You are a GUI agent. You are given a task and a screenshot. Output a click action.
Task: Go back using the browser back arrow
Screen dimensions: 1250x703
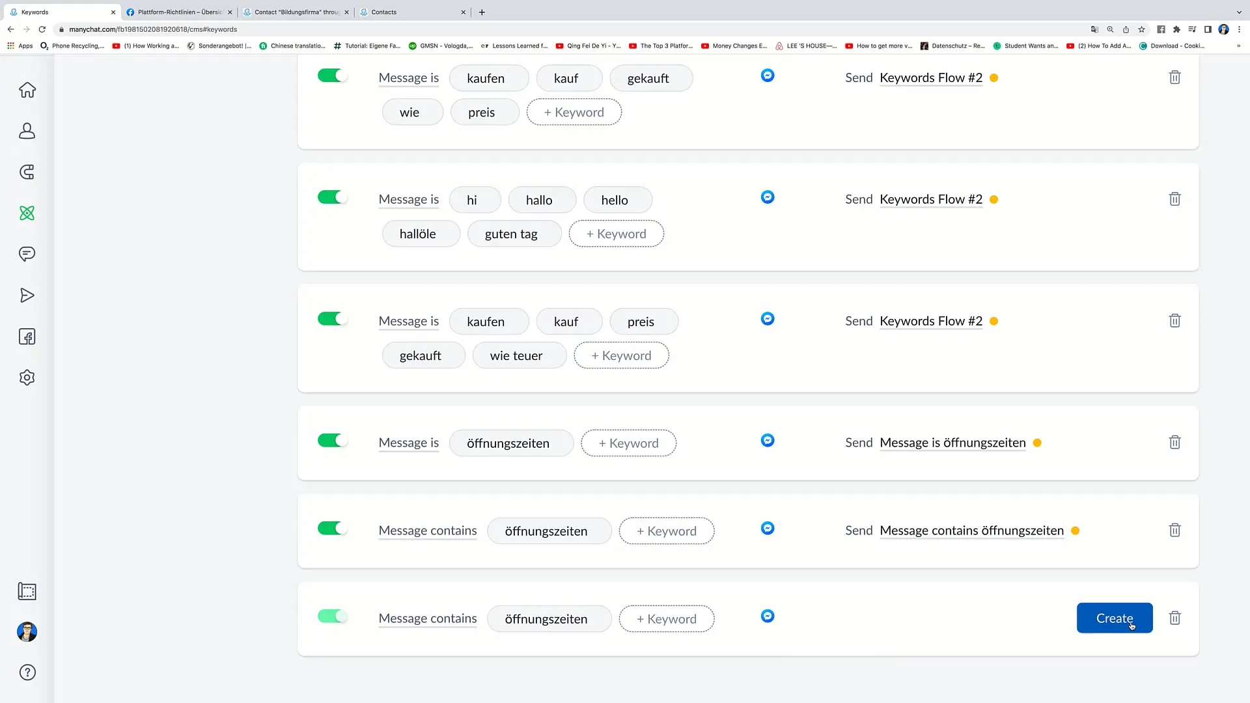11,29
